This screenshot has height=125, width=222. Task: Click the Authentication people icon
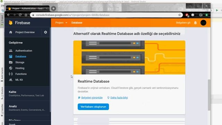11,51
